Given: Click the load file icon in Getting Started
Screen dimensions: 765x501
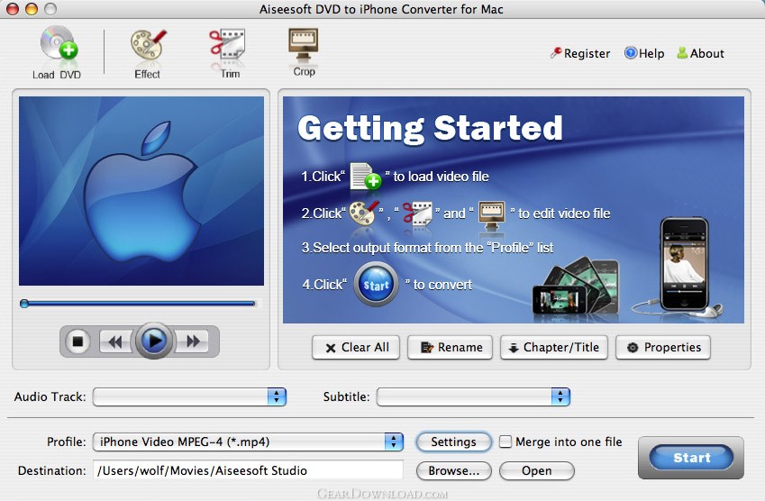Looking at the screenshot, I should pyautogui.click(x=366, y=176).
